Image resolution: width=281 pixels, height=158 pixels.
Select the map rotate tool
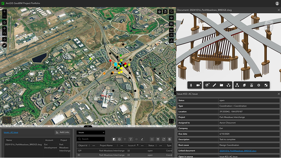[5, 33]
